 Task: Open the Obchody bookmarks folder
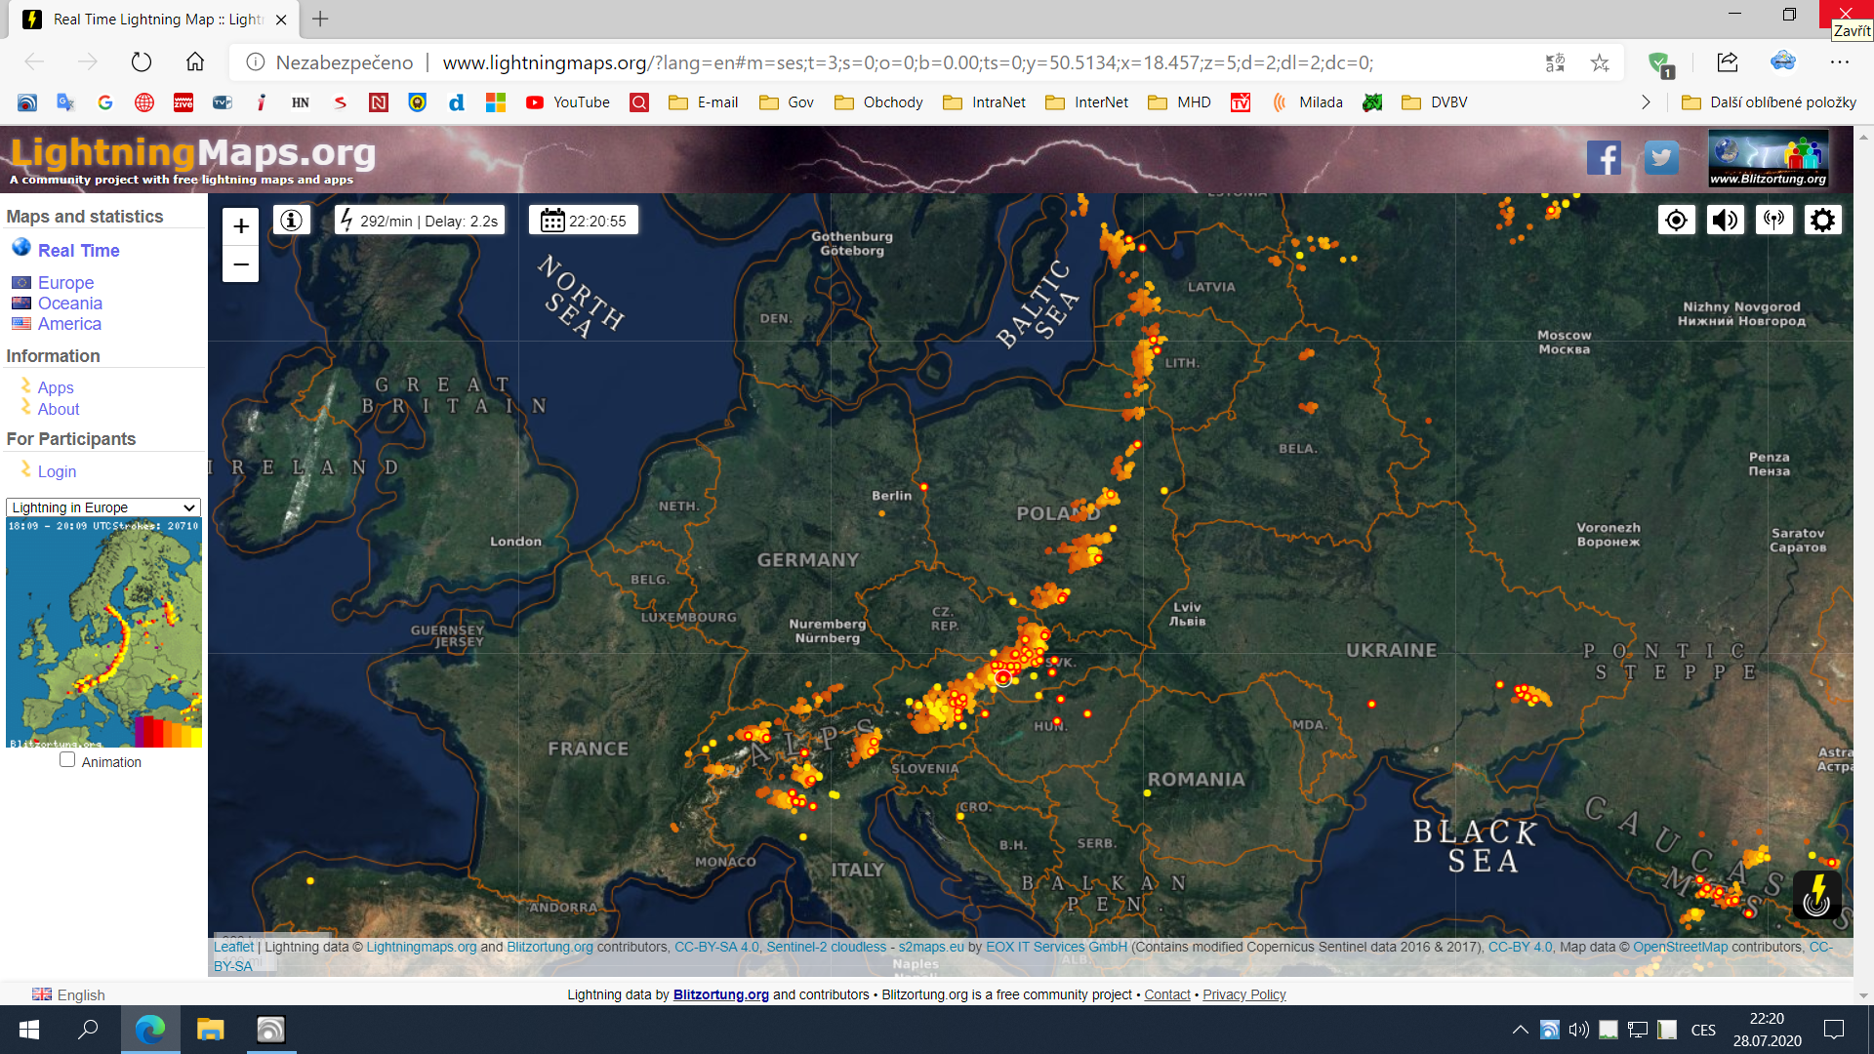tap(878, 102)
